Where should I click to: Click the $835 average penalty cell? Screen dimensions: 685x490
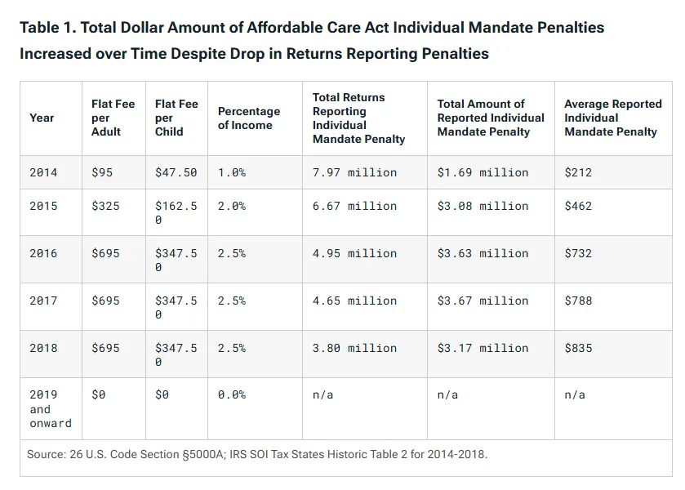[578, 348]
